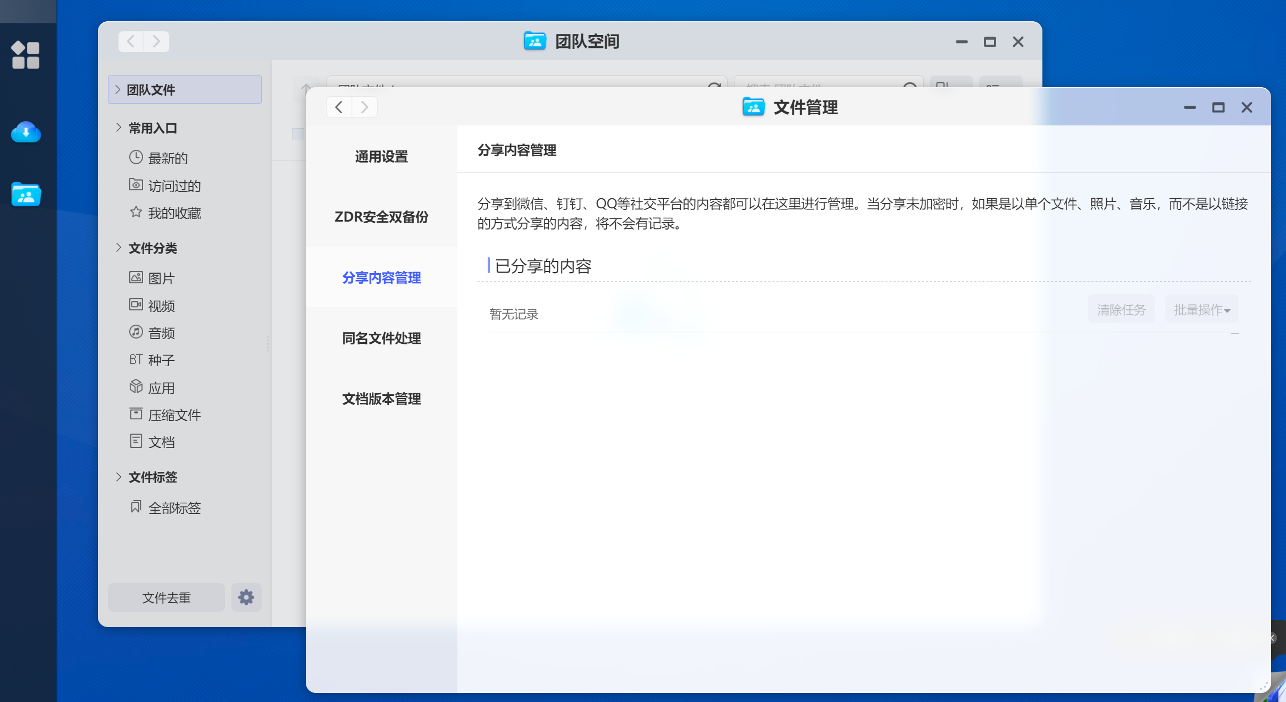Open the team space folder dock icon
The height and width of the screenshot is (702, 1286).
(x=26, y=194)
